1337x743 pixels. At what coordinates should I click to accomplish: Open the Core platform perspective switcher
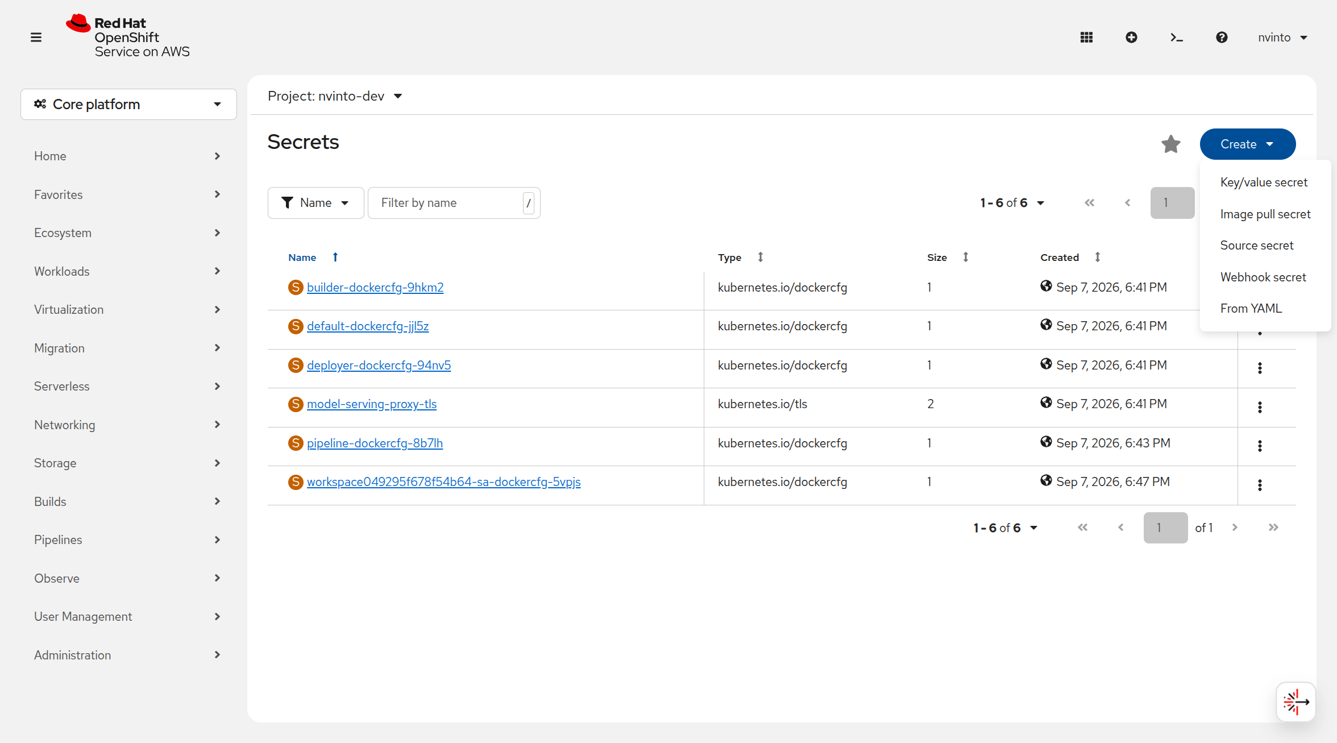[x=128, y=105]
